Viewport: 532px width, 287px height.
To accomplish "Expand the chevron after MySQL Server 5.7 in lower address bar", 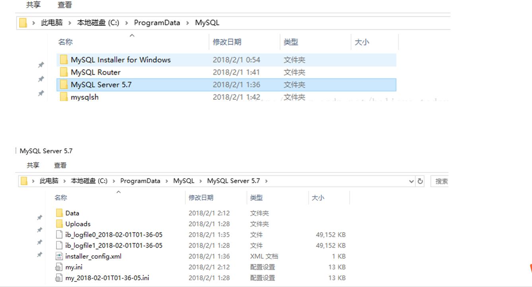I will [266, 181].
